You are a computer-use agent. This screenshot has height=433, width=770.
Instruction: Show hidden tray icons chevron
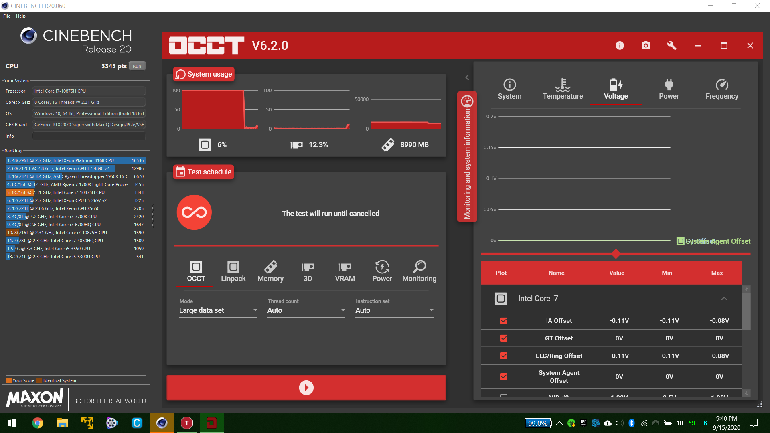point(559,423)
